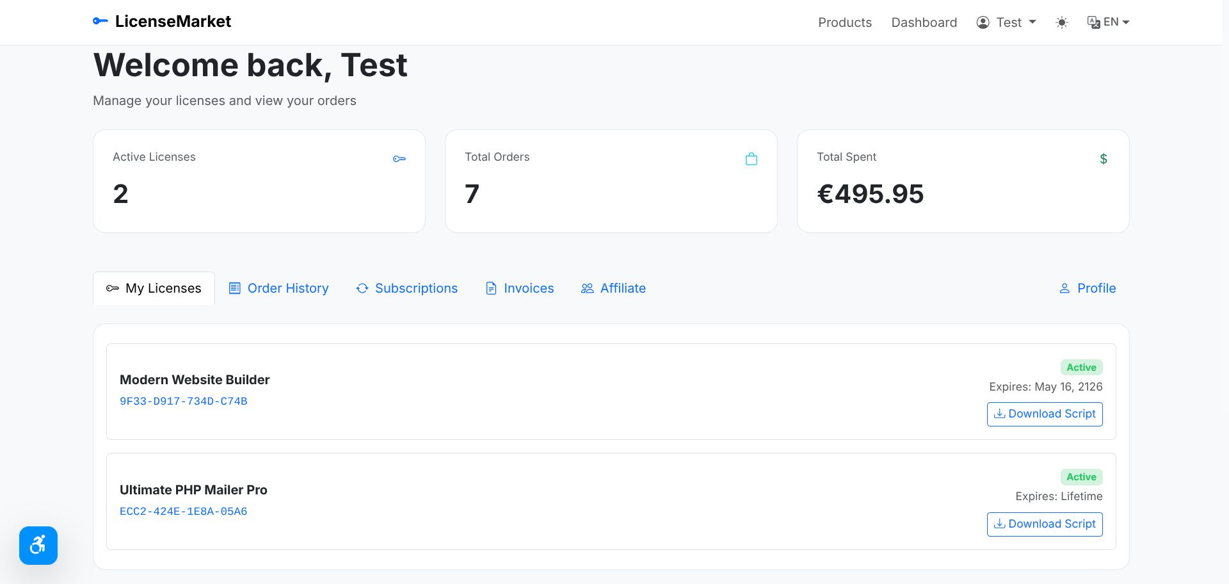Click the document icon on Invoices tab

pos(491,288)
